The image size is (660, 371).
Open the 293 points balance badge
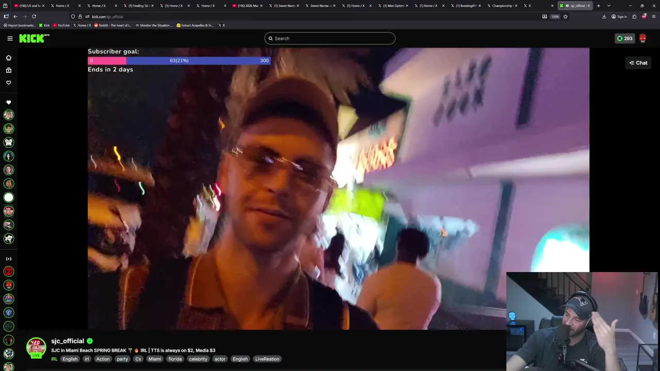(x=625, y=38)
